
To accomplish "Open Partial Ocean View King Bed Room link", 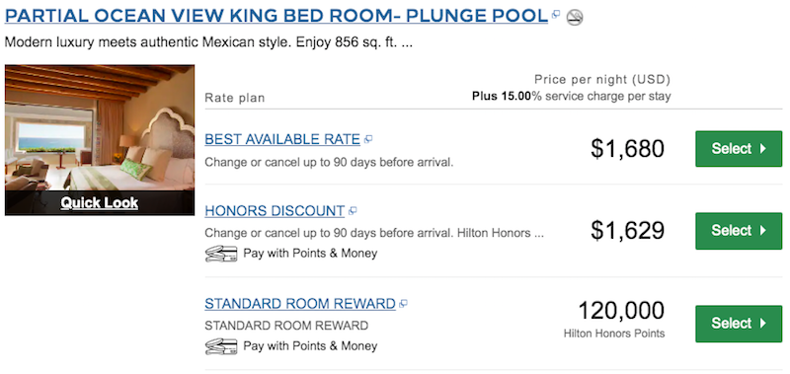I will pyautogui.click(x=276, y=16).
